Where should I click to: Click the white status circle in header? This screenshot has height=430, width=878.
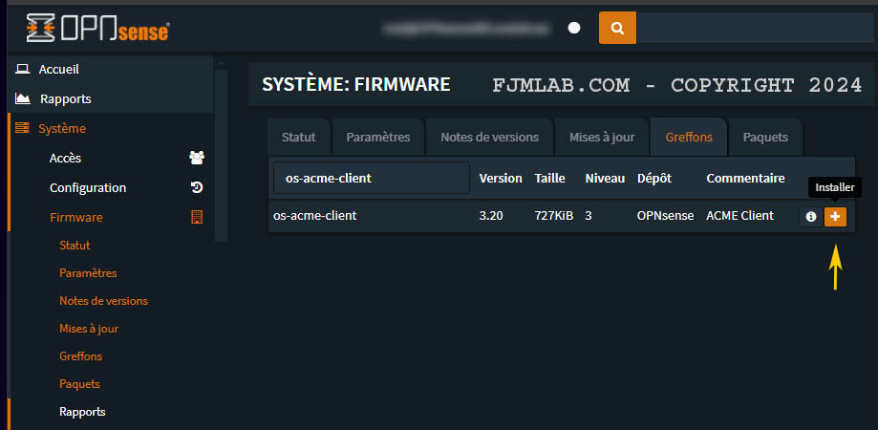tap(574, 29)
